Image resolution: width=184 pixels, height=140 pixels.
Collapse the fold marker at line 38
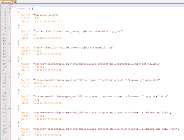tap(10, 125)
